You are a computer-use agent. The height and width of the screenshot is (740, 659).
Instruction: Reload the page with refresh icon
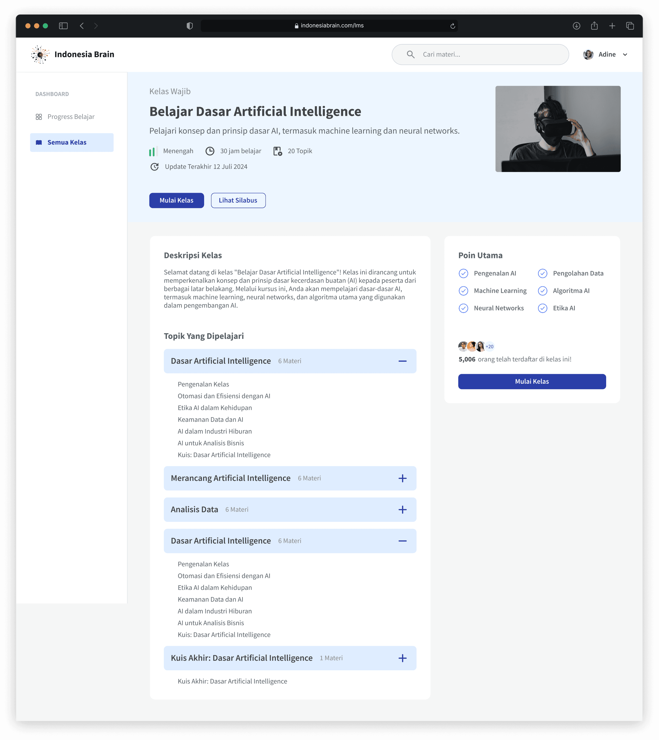pos(452,26)
